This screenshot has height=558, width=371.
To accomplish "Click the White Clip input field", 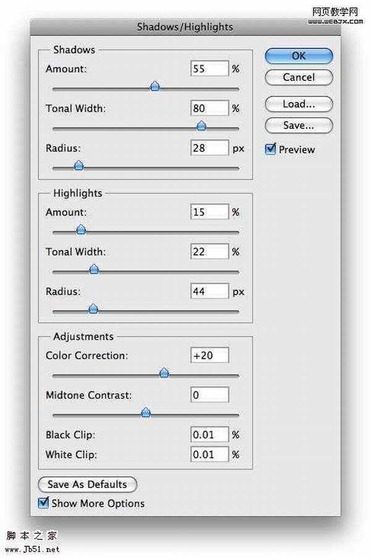I will click(210, 455).
